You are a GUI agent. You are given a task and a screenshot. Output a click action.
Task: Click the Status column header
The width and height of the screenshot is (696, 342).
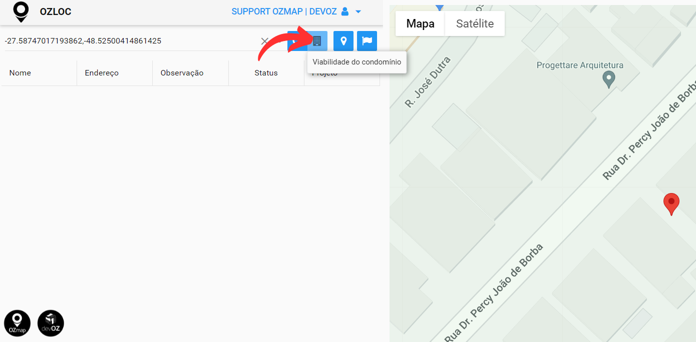[x=266, y=73]
